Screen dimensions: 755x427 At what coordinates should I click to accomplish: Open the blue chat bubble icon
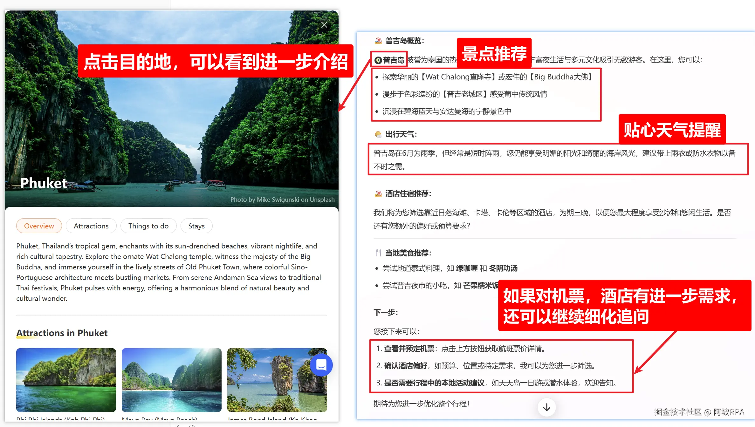321,365
